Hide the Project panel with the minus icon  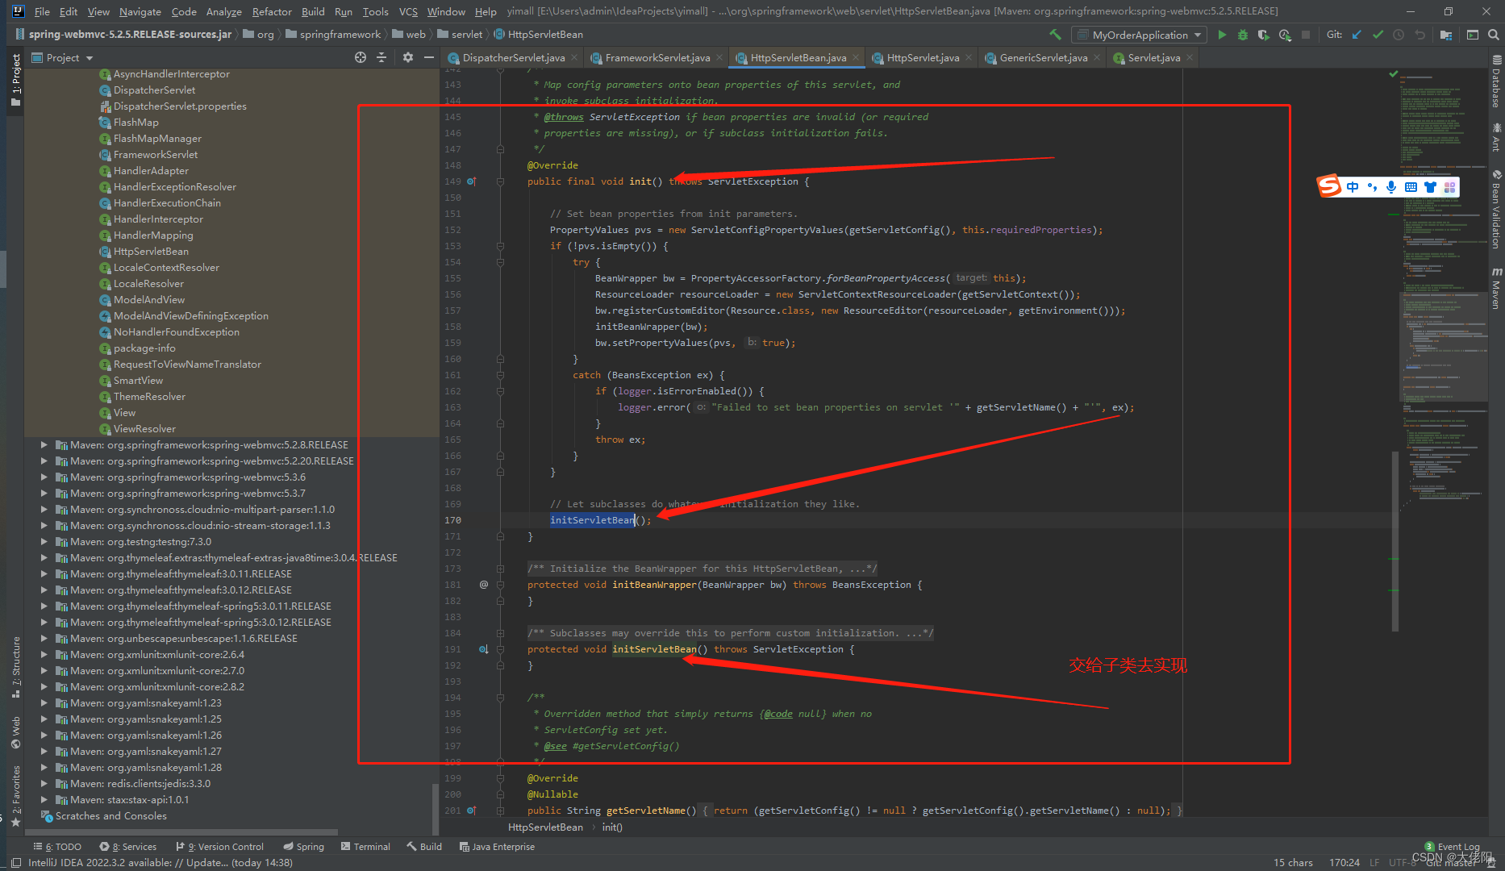coord(429,57)
